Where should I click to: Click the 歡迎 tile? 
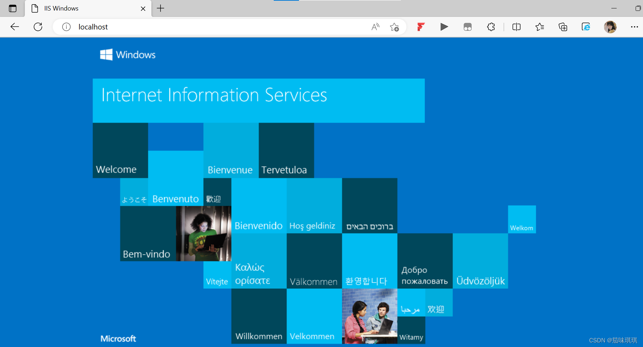(217, 192)
